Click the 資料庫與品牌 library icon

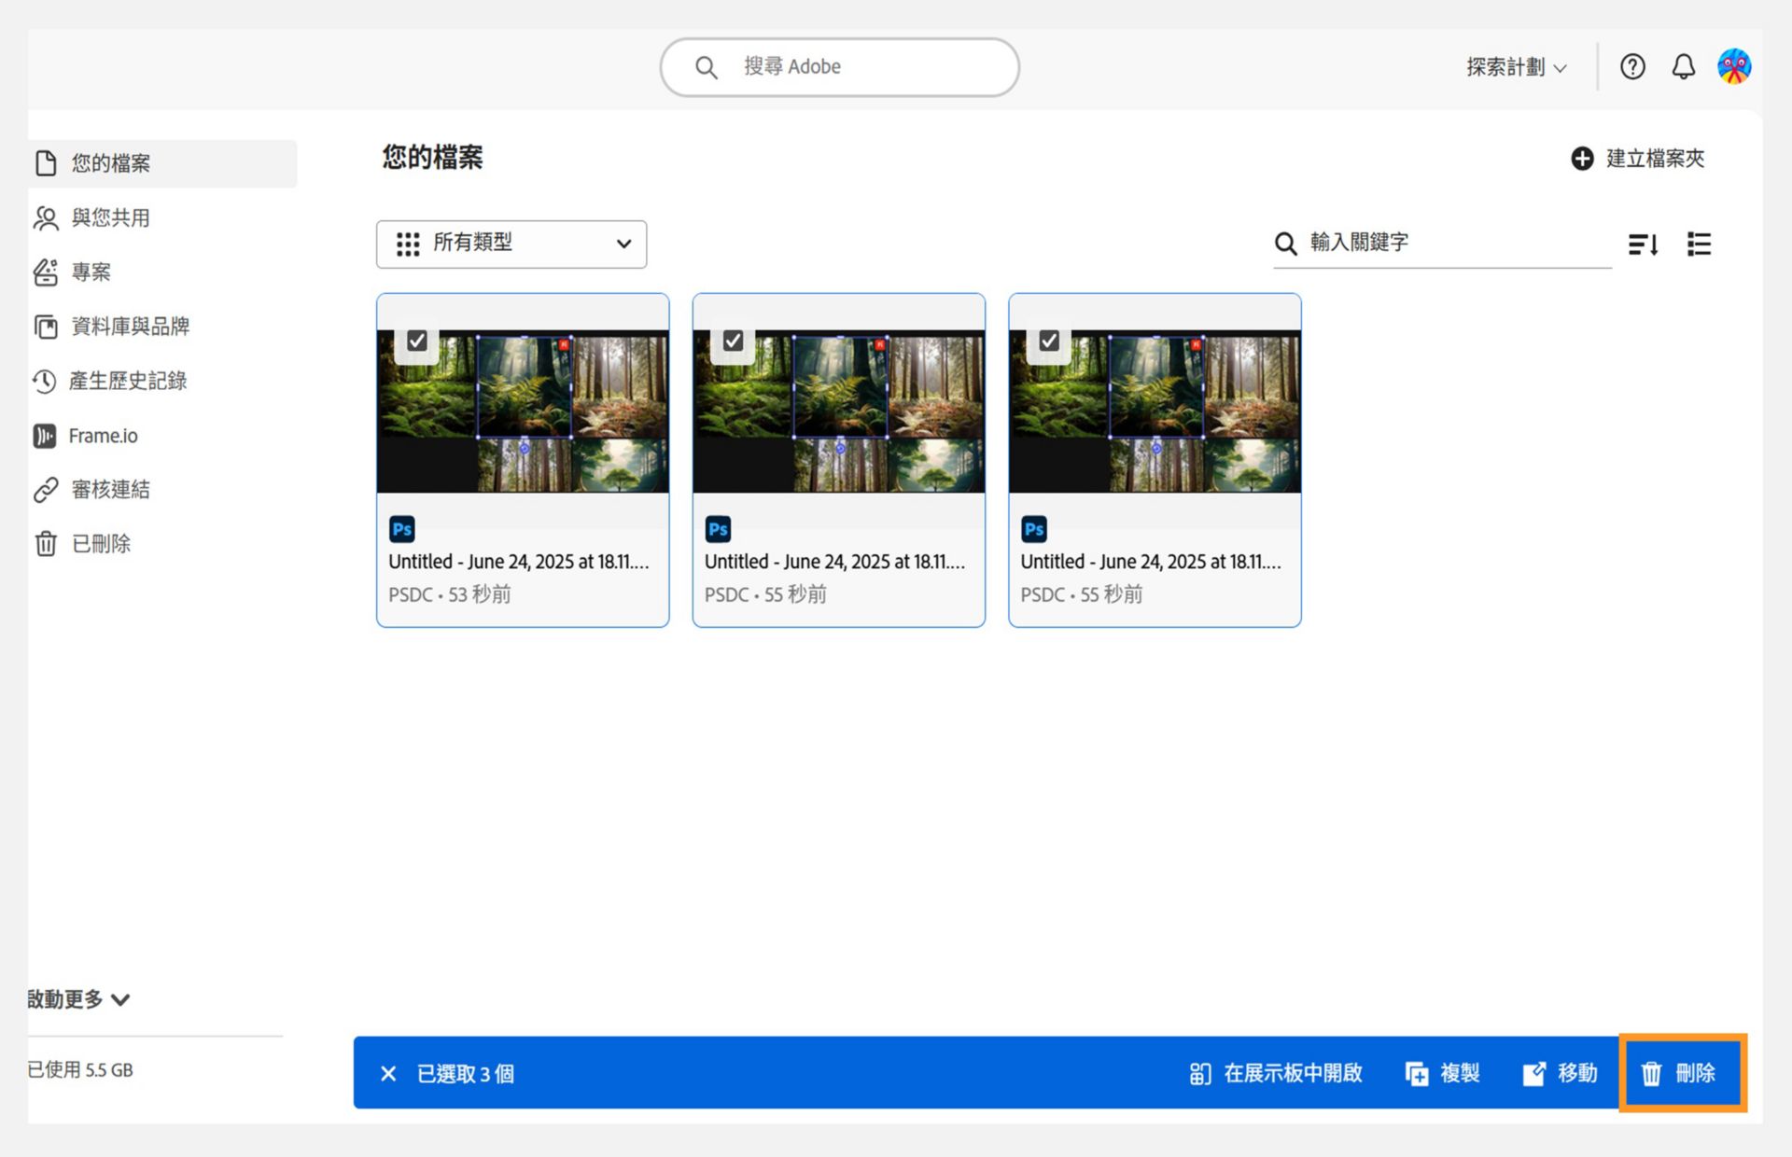46,327
